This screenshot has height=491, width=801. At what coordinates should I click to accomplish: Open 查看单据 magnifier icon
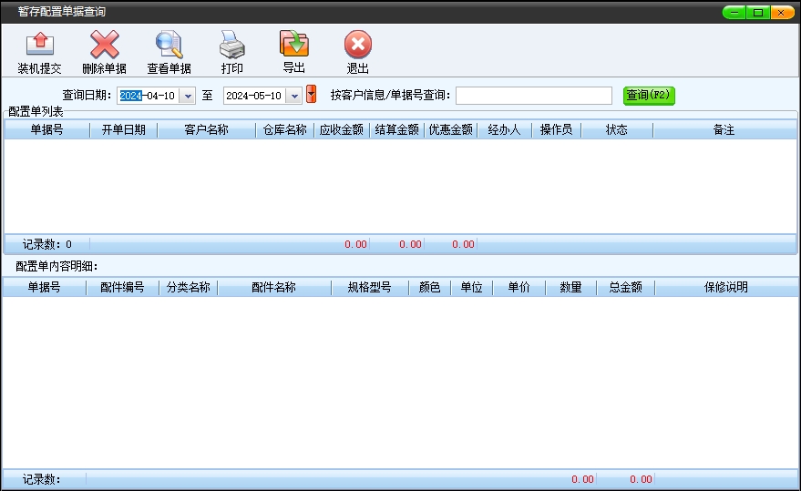tap(169, 46)
